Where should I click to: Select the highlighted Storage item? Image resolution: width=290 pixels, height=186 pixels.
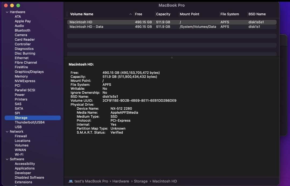[33, 118]
